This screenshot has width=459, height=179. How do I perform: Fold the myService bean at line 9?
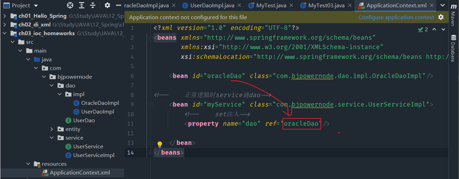coord(150,104)
